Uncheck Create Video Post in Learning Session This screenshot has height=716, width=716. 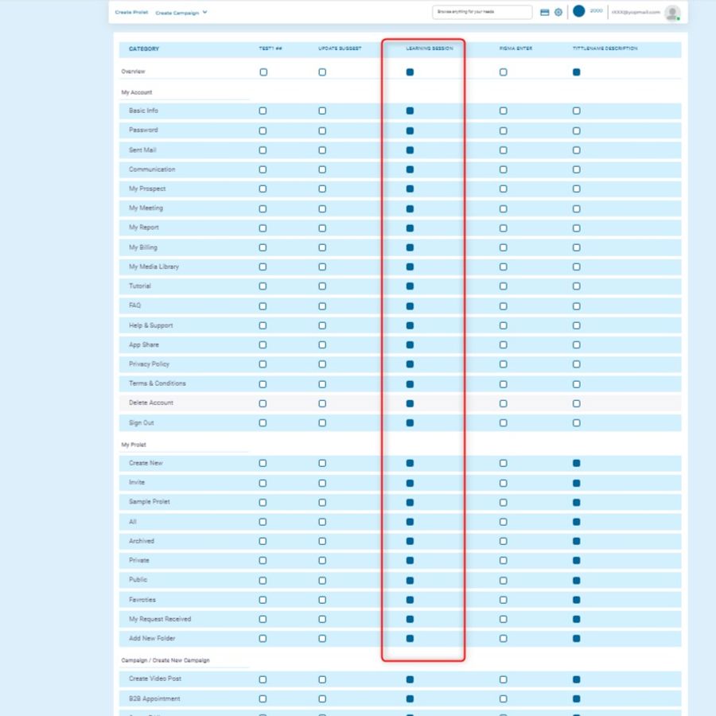coord(410,679)
